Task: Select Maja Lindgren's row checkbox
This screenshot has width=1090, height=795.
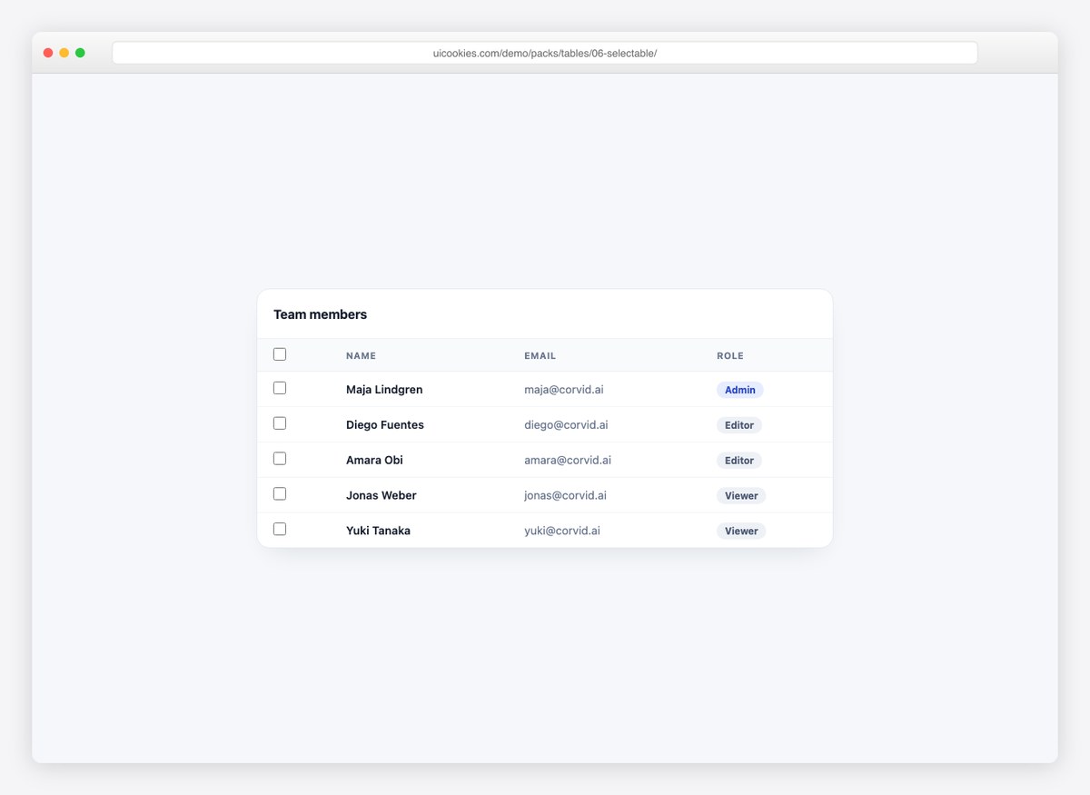Action: pos(280,388)
